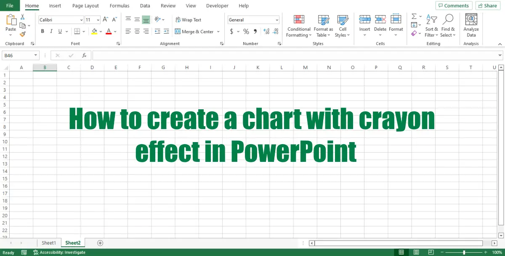Decrease decimal places
The width and height of the screenshot is (505, 256).
tap(276, 32)
